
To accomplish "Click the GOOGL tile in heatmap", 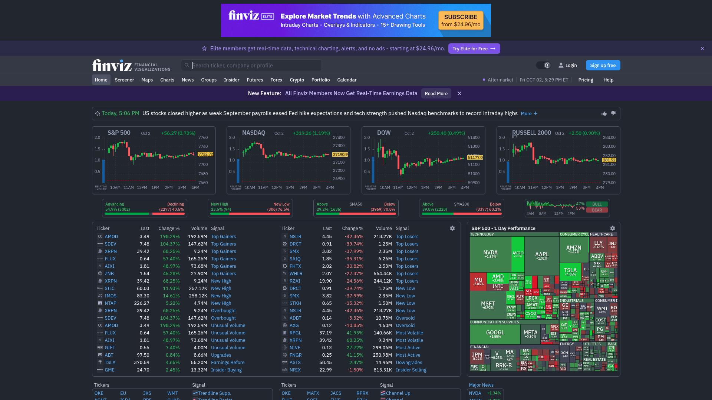I will pyautogui.click(x=495, y=334).
